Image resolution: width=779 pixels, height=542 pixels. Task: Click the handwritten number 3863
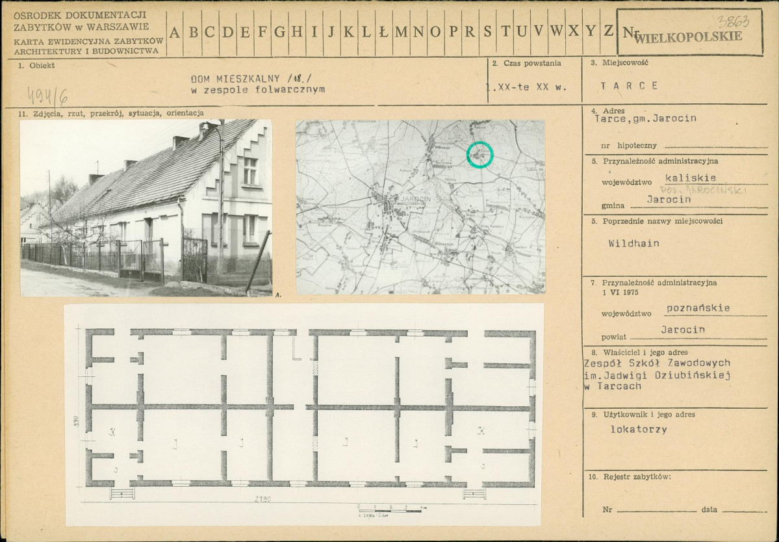733,21
